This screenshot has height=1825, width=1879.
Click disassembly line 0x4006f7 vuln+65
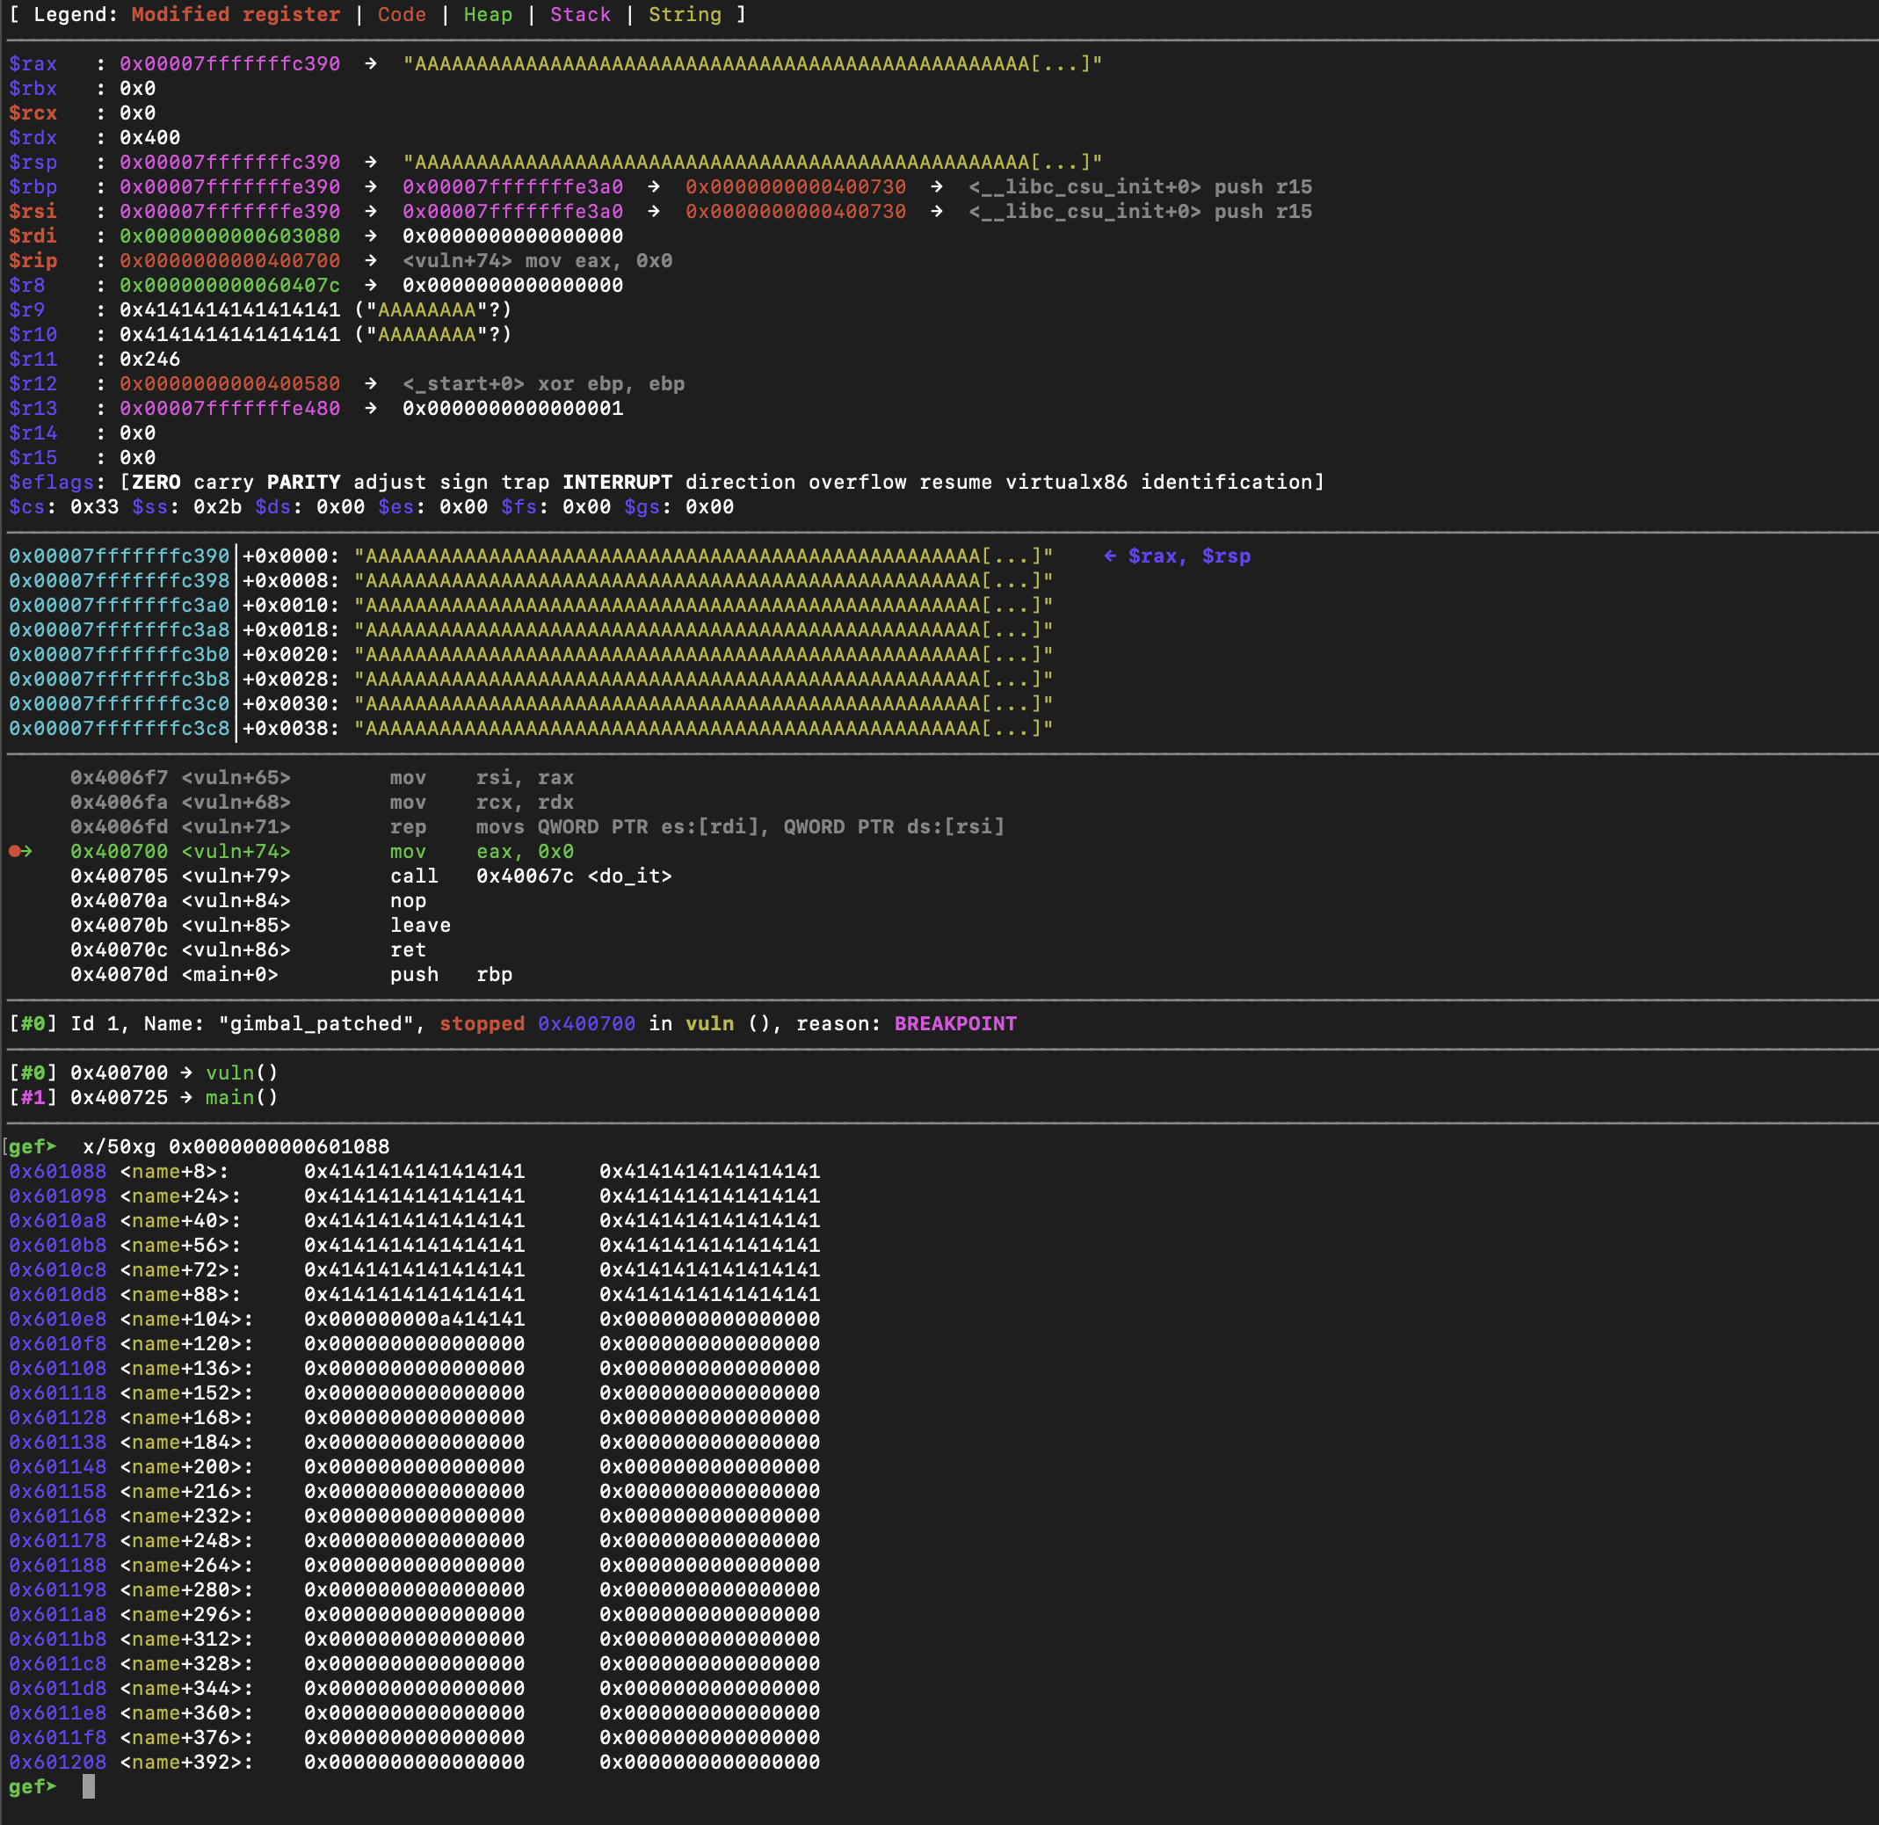tap(323, 777)
